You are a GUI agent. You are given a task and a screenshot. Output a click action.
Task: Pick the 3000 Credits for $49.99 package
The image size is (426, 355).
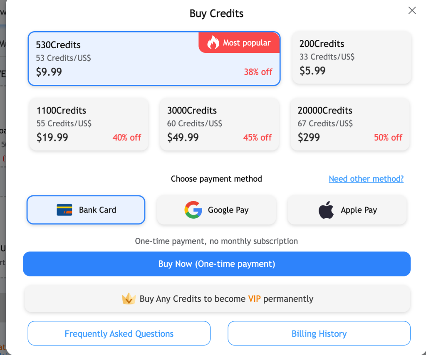pos(219,124)
